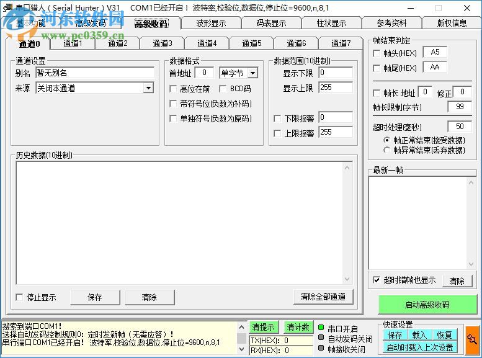Click 保存 in 快速设置 group
Screen dimensions: 482x358
tap(395, 335)
